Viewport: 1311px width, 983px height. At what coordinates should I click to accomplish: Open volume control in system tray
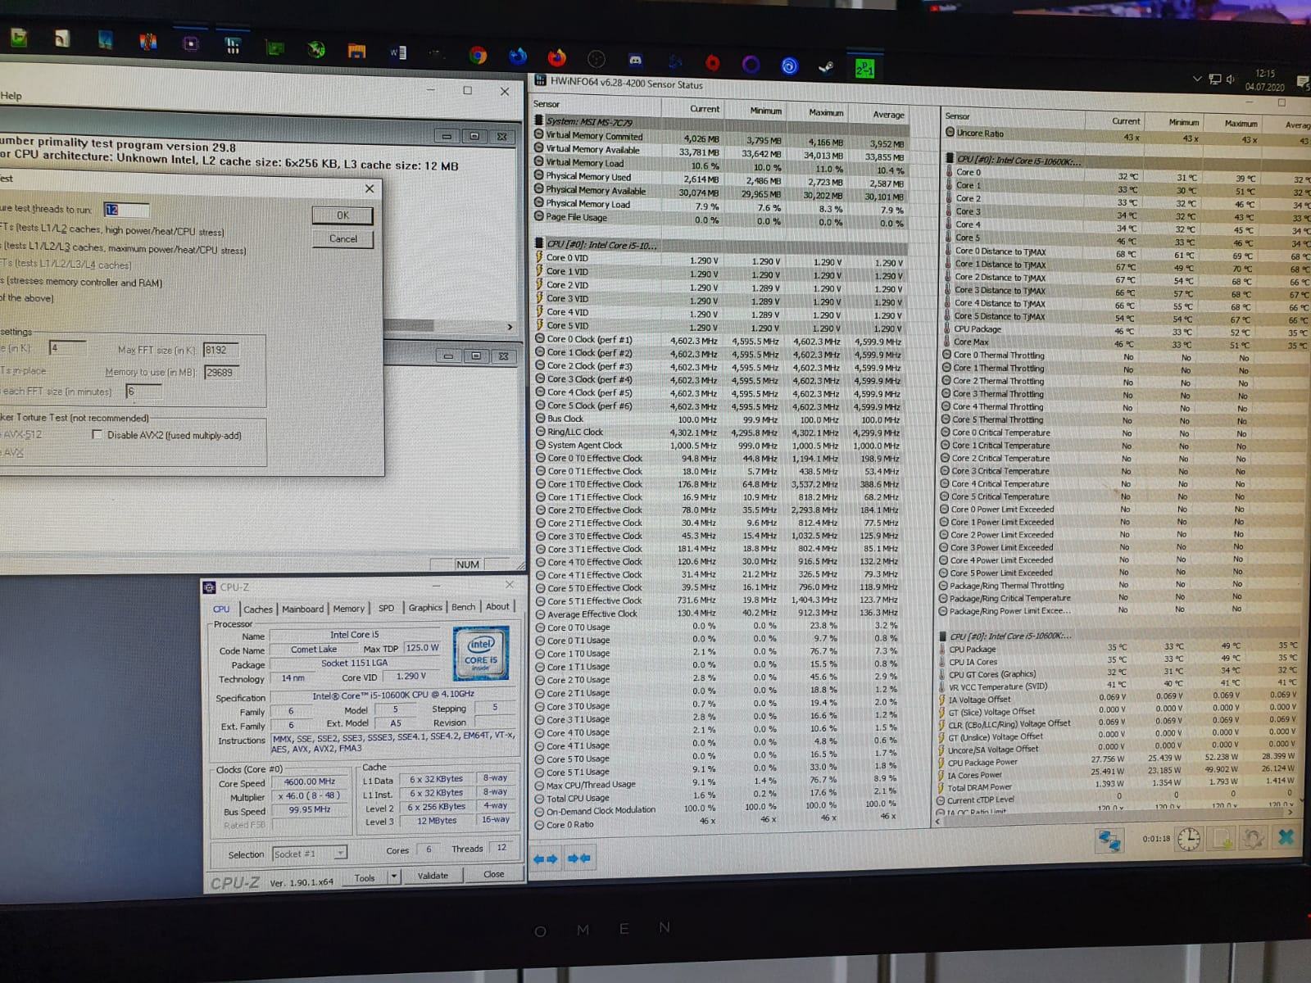coord(1231,79)
